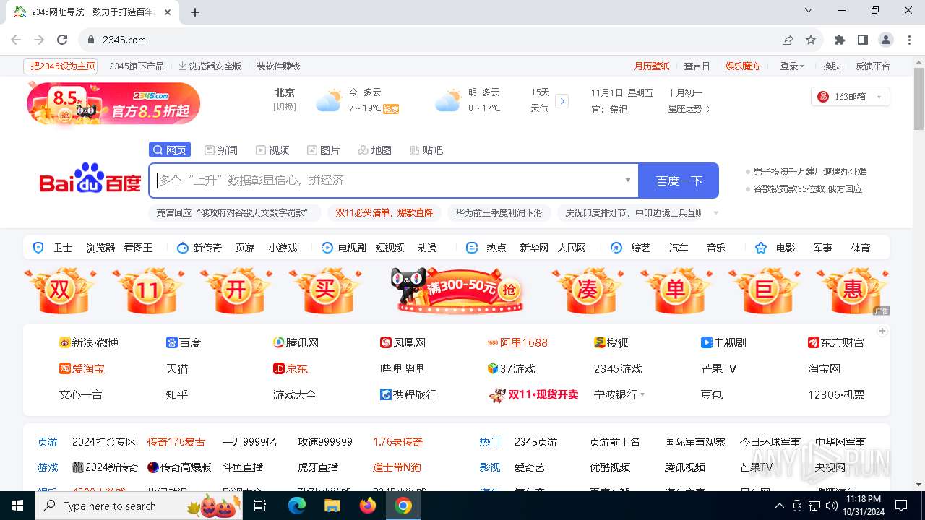Open the Chrome profile avatar
925x520 pixels.
coord(886,40)
